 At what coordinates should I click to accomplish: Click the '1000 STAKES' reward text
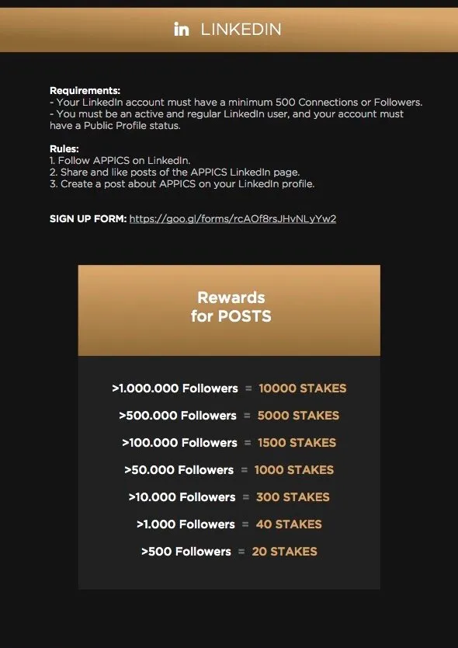tap(294, 469)
